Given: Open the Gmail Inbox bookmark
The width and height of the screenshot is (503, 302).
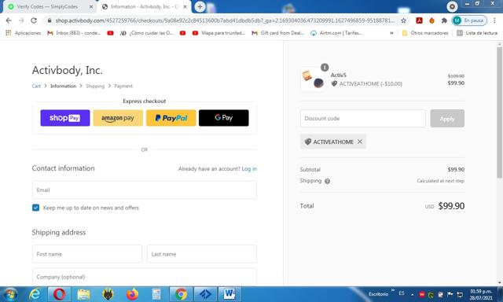Looking at the screenshot, I should pyautogui.click(x=74, y=33).
